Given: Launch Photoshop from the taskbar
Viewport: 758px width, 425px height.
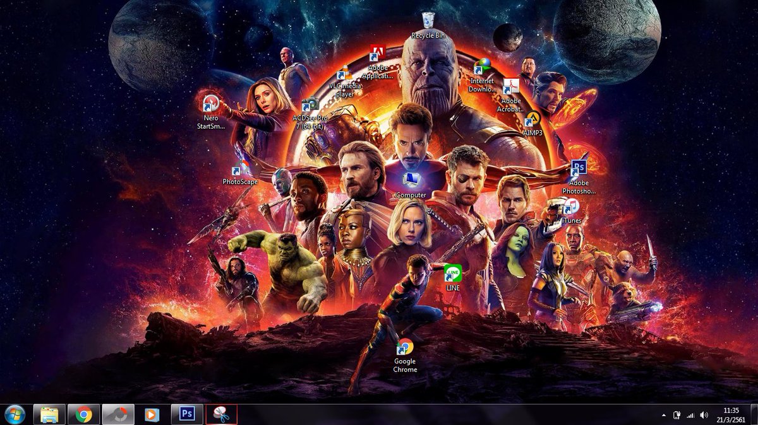Looking at the screenshot, I should click(186, 416).
